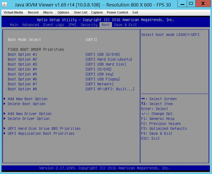The height and width of the screenshot is (174, 212).
Task: Click the arrow beside Delete Driver Option
Action: [x=5, y=119]
